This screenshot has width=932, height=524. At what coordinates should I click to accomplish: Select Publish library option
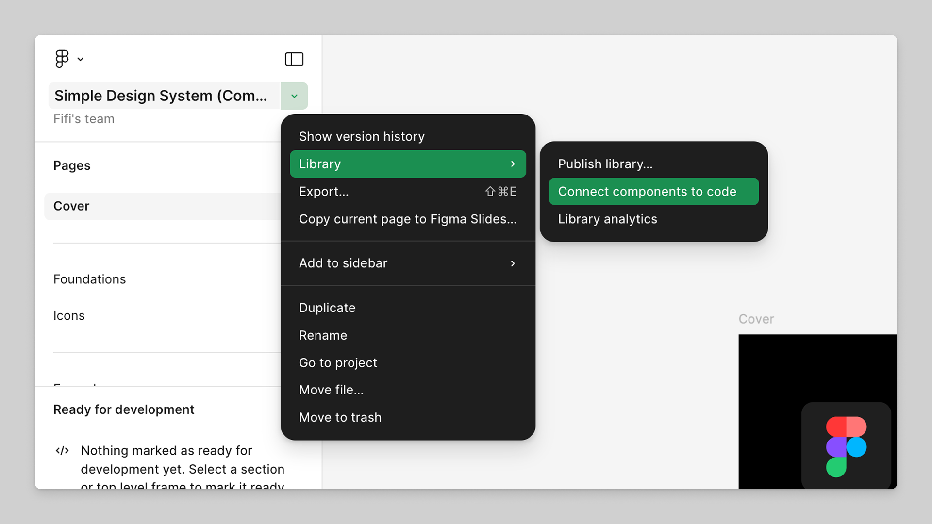[x=605, y=164]
